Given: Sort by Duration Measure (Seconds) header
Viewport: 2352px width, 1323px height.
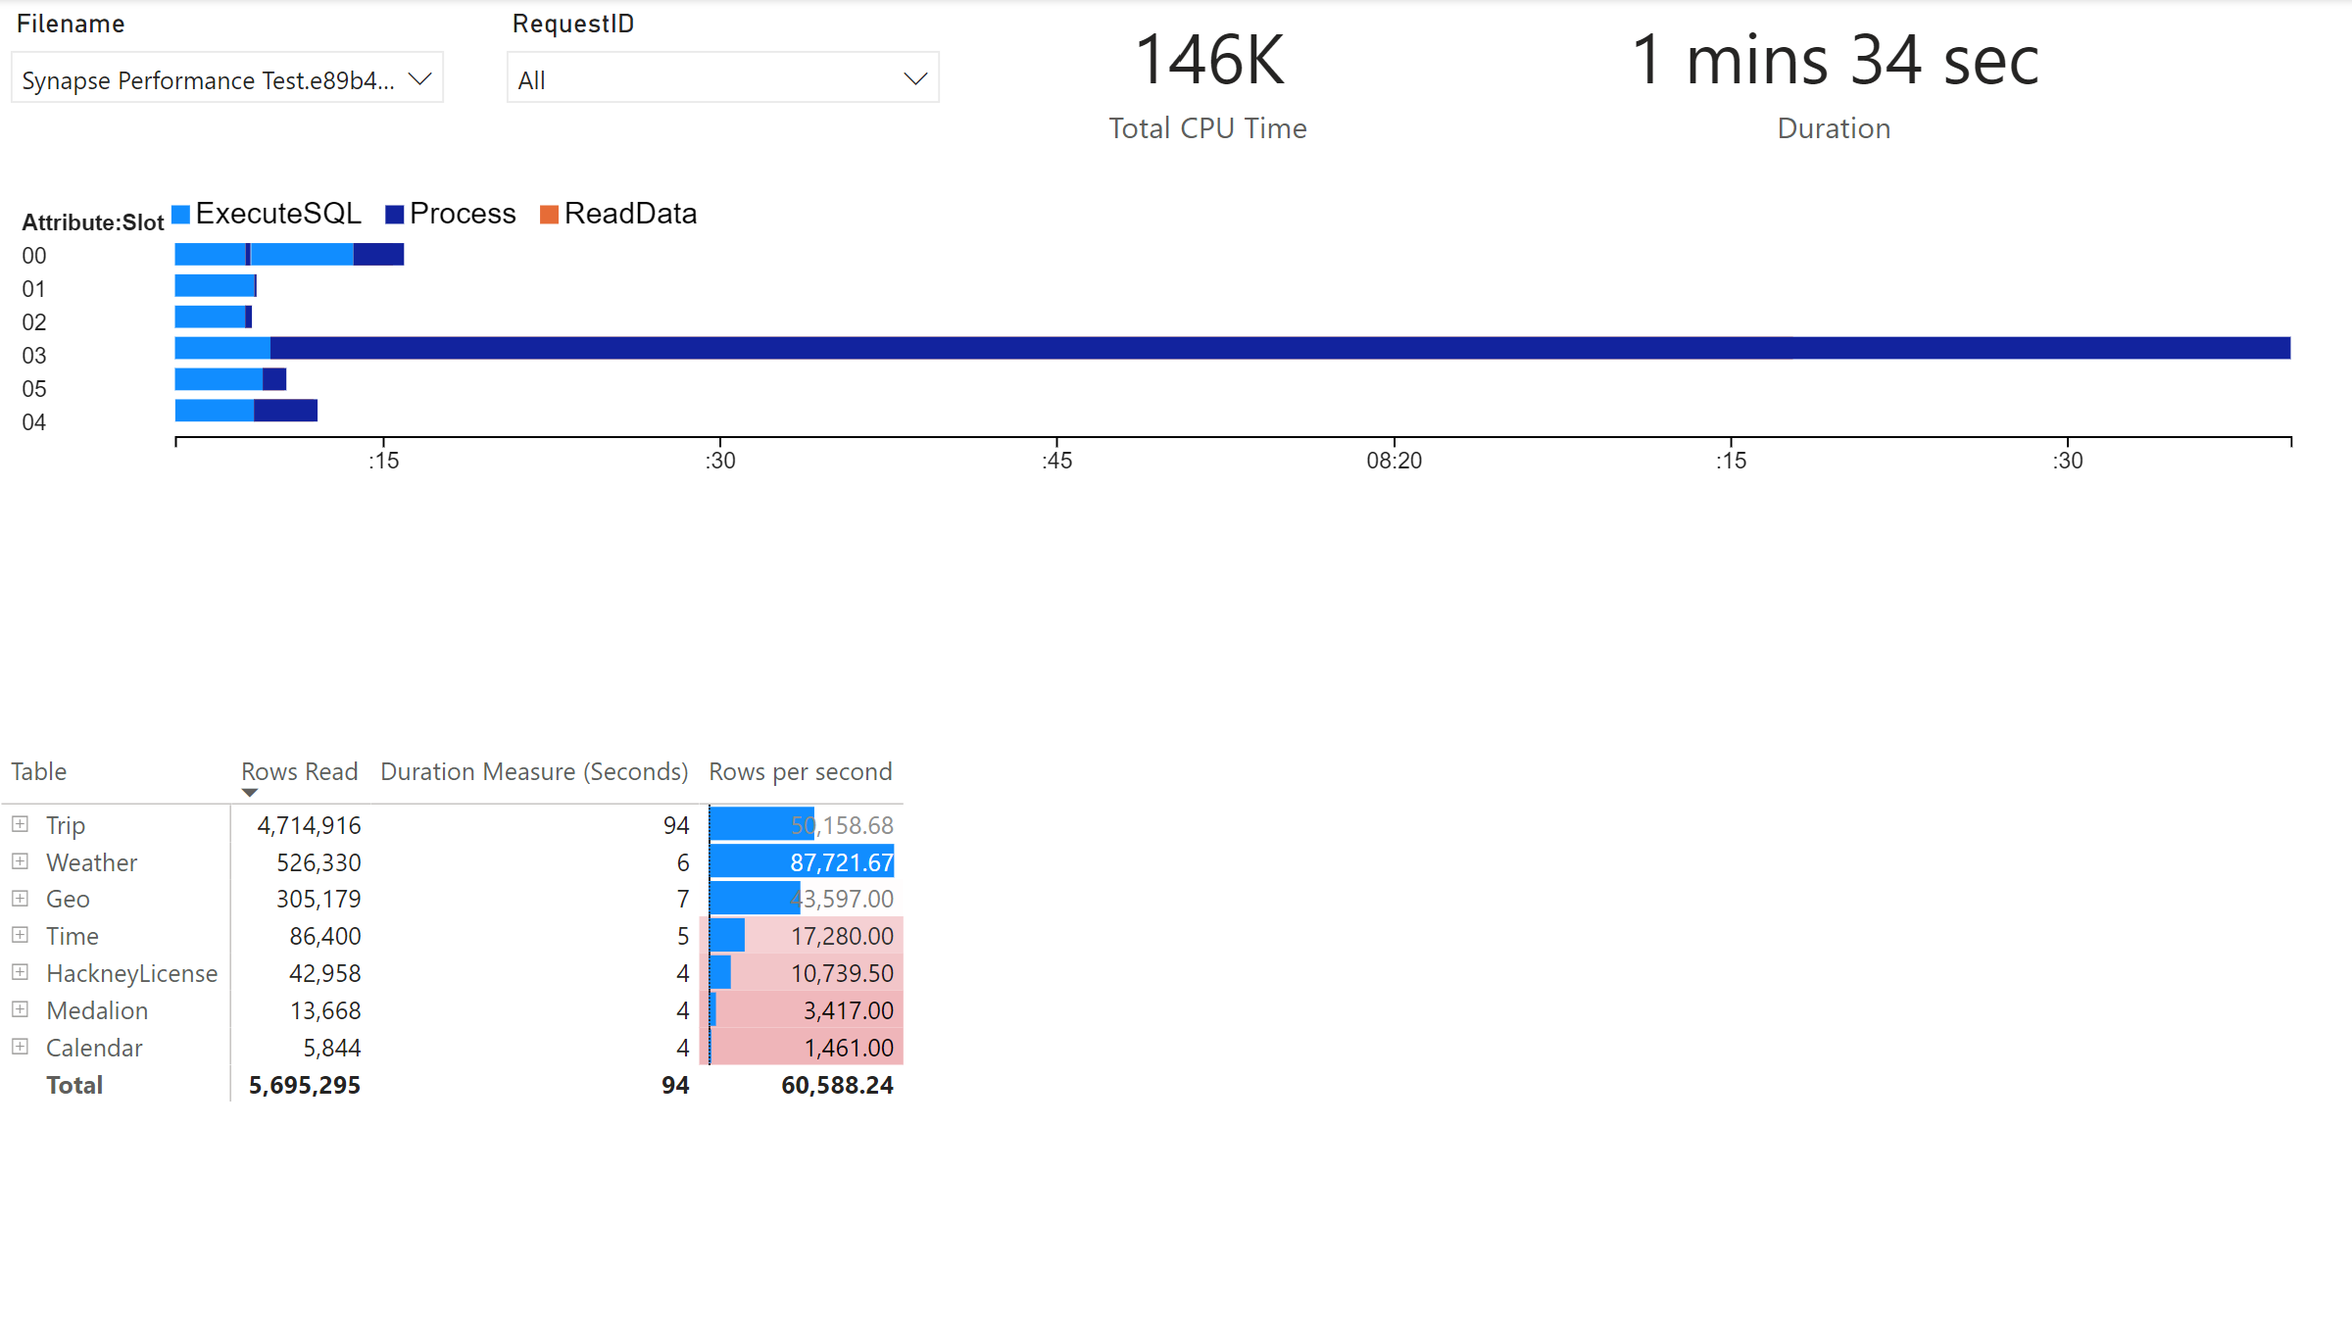Looking at the screenshot, I should [534, 772].
